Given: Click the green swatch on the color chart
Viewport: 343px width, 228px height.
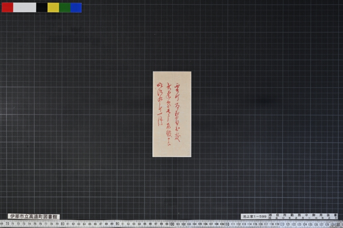Looking at the screenshot, I should coord(65,7).
